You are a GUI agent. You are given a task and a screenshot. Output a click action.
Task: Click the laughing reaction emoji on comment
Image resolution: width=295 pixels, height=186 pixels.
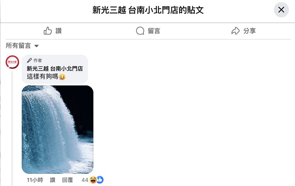[x=93, y=180]
